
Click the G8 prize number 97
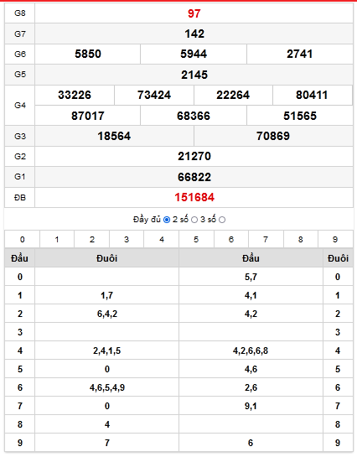click(x=194, y=13)
